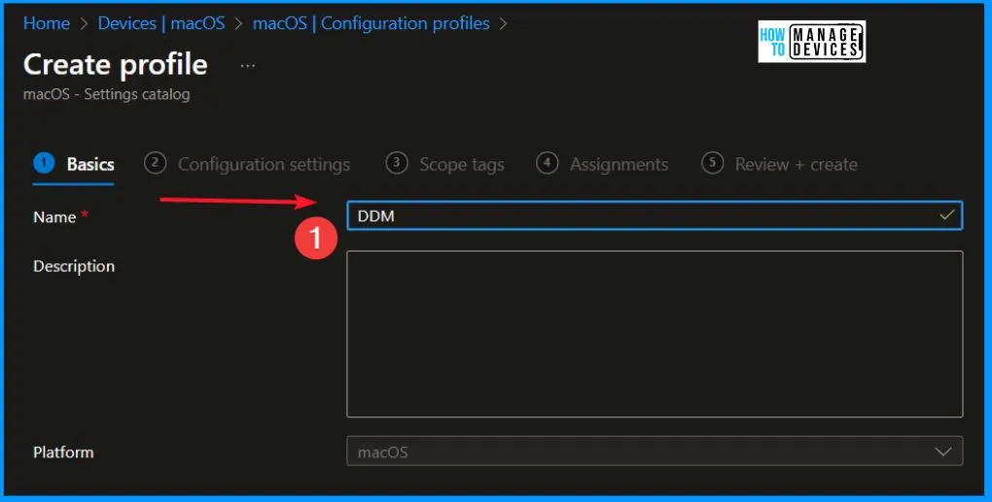992x502 pixels.
Task: Click the Platform dropdown chevron arrow
Action: coord(942,452)
